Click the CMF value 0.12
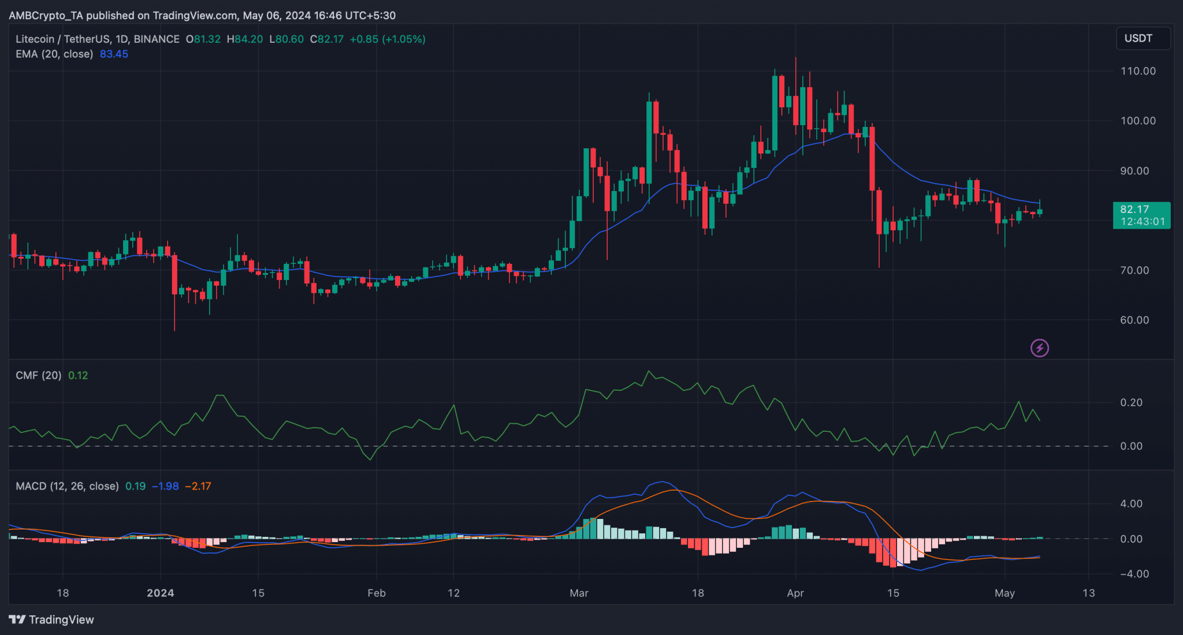 click(x=78, y=375)
